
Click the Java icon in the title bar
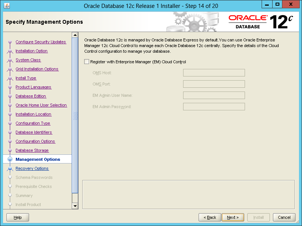pos(7,6)
